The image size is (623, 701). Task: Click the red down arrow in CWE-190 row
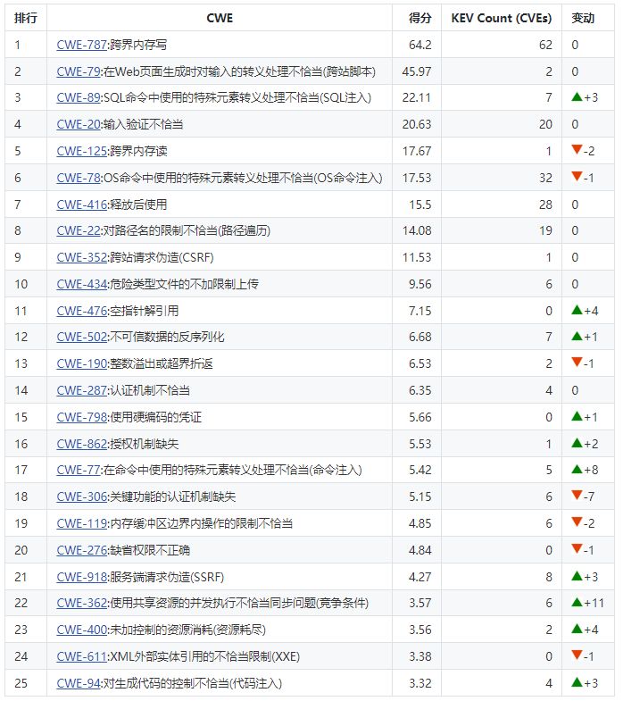[x=577, y=363]
